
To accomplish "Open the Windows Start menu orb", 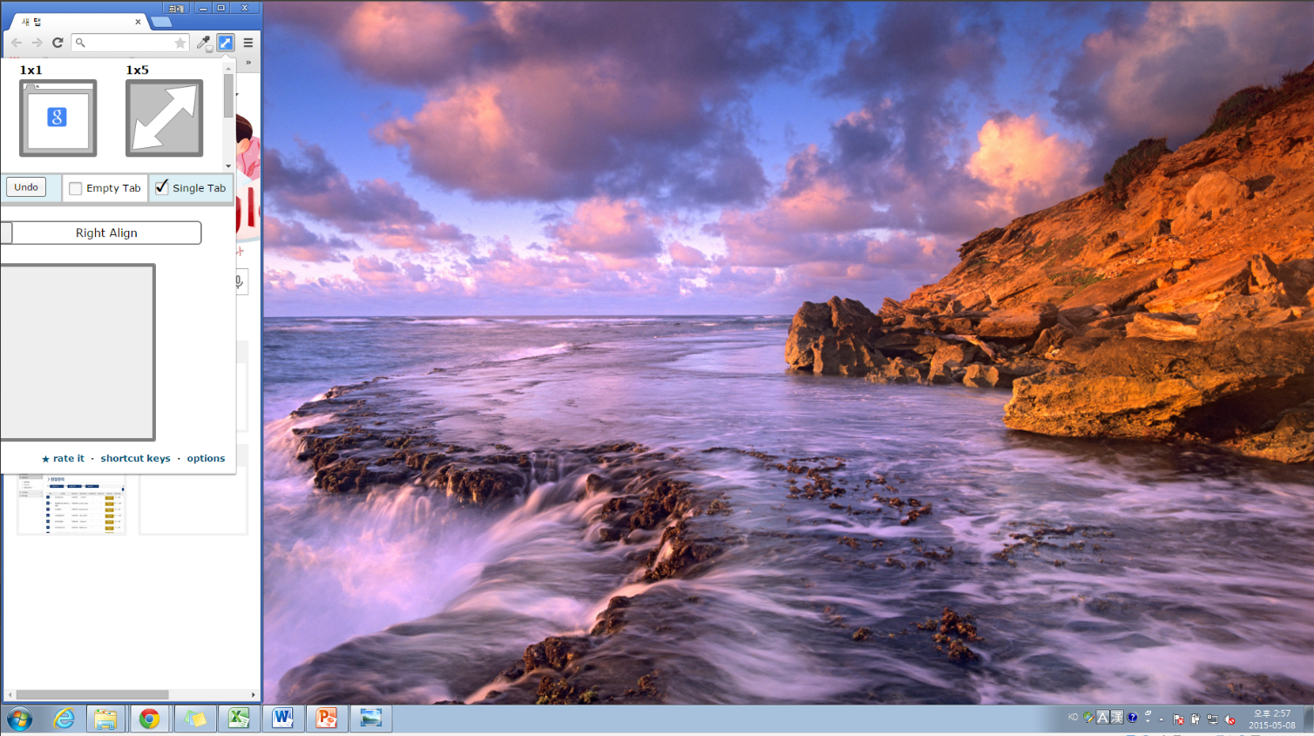I will pyautogui.click(x=19, y=719).
